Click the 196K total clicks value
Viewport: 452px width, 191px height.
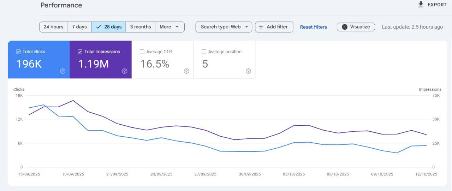point(29,64)
